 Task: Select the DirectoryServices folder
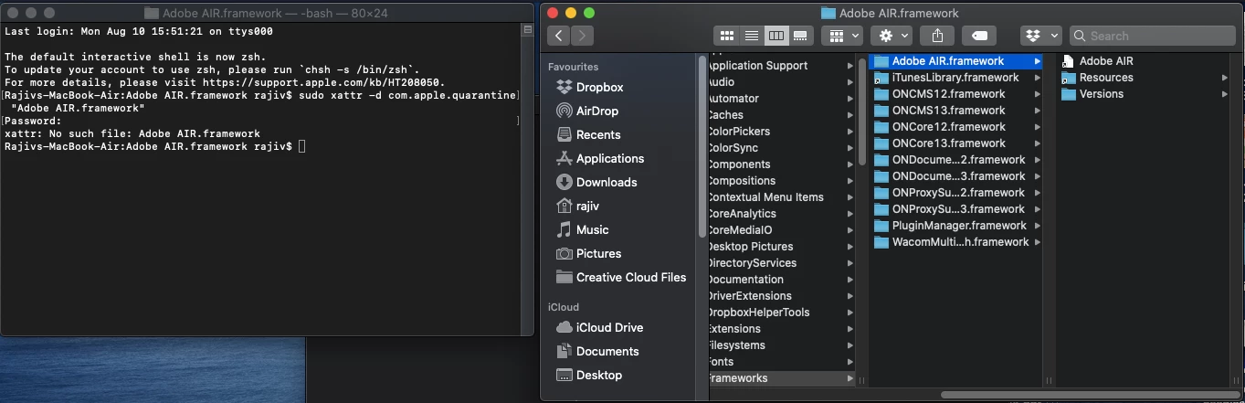click(x=782, y=263)
